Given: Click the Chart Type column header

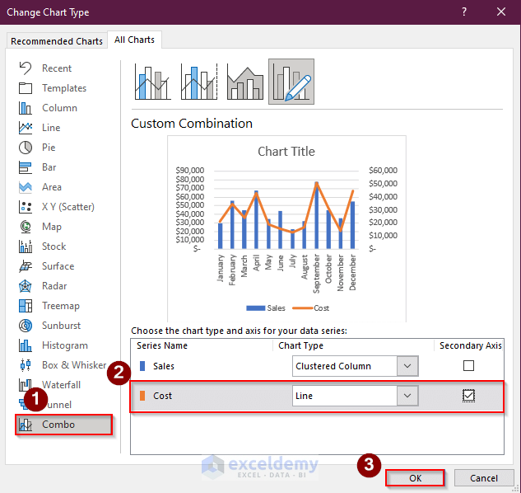Looking at the screenshot, I should pyautogui.click(x=300, y=346).
